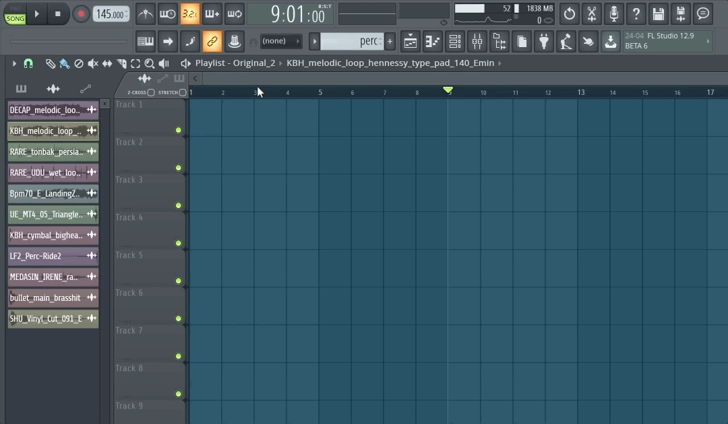Screen dimensions: 728x424
Task: Open tempo tapper kick pedal icon
Action: coord(566,42)
